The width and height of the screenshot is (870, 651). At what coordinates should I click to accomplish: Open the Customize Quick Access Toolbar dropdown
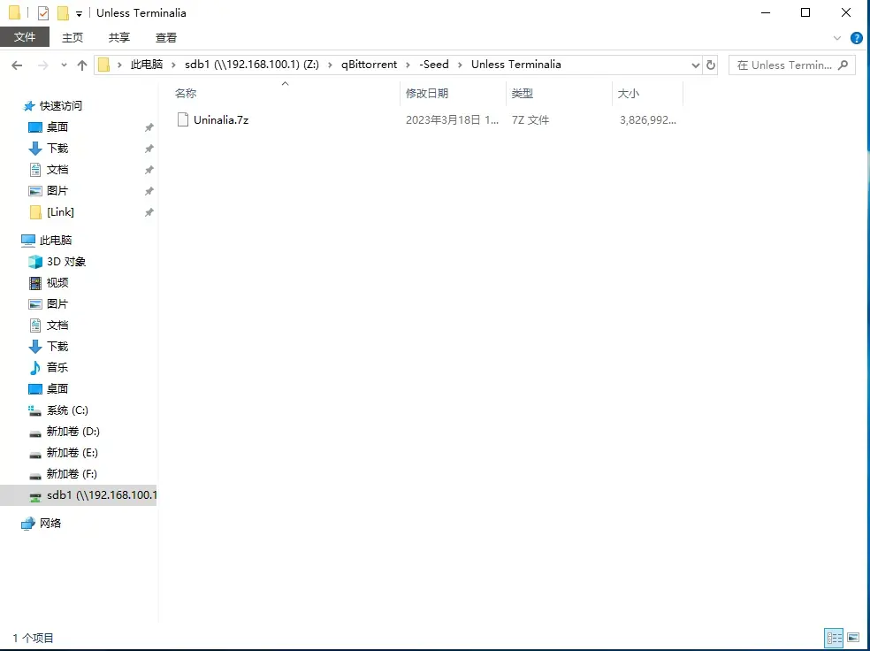click(79, 13)
